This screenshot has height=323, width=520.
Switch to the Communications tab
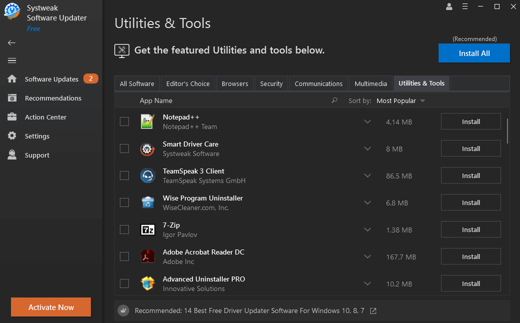click(318, 83)
